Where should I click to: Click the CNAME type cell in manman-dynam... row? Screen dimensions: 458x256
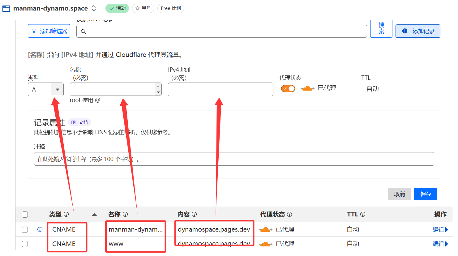pos(64,229)
